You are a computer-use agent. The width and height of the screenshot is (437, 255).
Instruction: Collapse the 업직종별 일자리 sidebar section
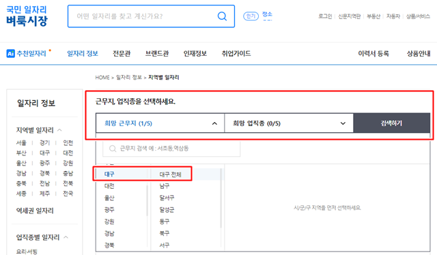click(66, 237)
